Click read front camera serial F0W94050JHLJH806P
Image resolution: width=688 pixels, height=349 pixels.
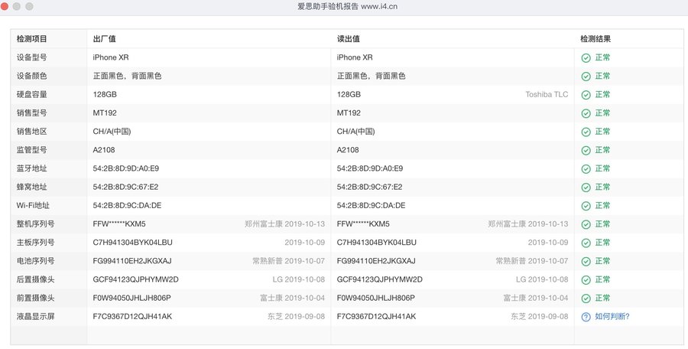pos(376,298)
